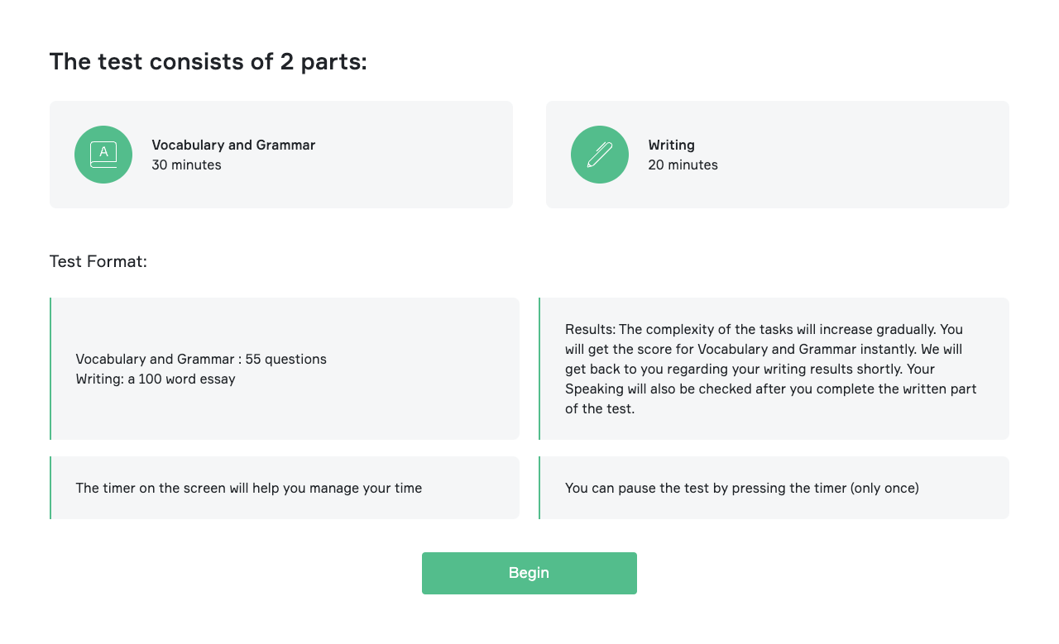Click the green pencil Writing icon

point(600,155)
